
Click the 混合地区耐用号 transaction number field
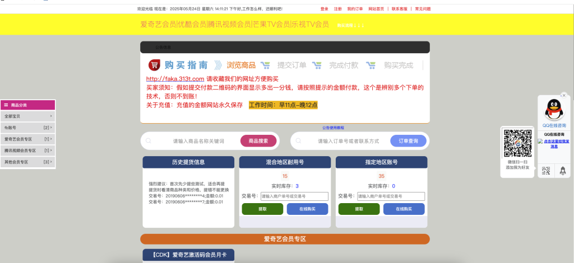(x=294, y=196)
